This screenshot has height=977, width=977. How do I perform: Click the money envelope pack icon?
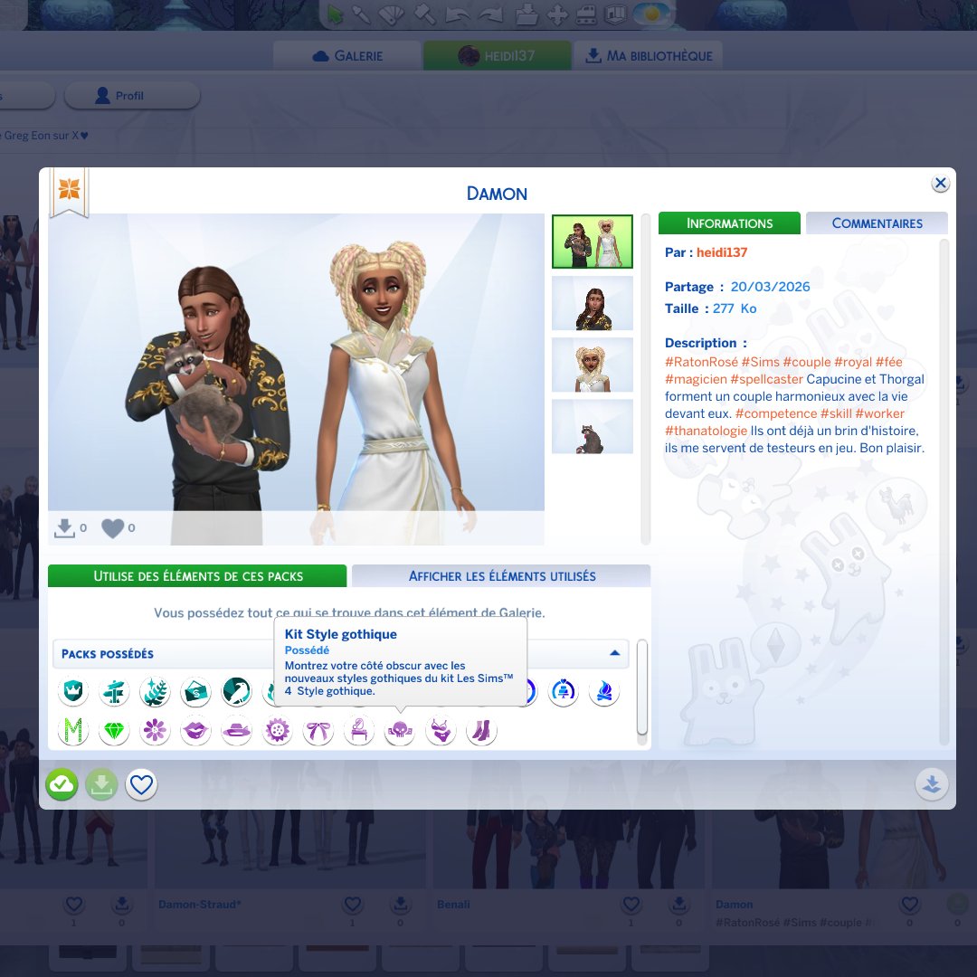195,691
